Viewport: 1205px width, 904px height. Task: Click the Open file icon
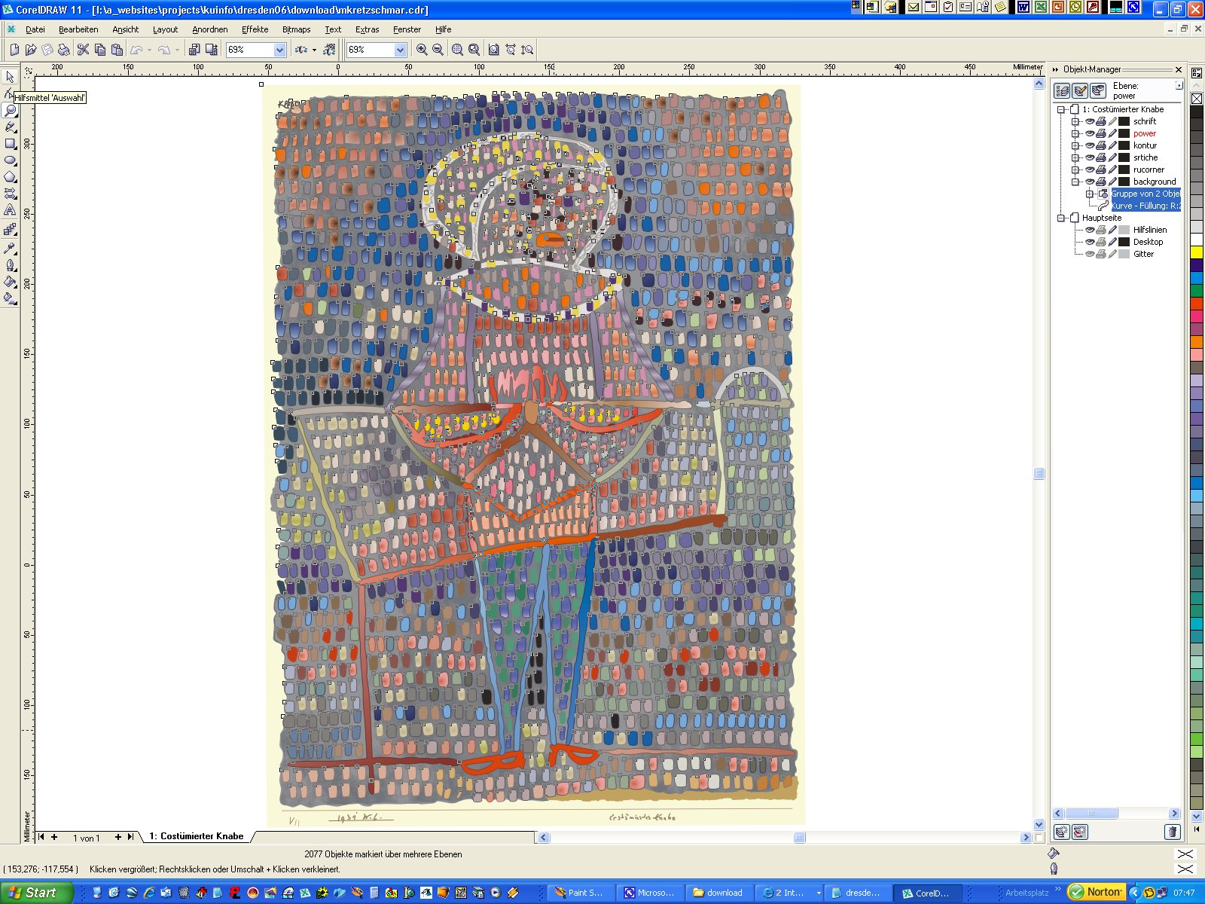pos(30,50)
